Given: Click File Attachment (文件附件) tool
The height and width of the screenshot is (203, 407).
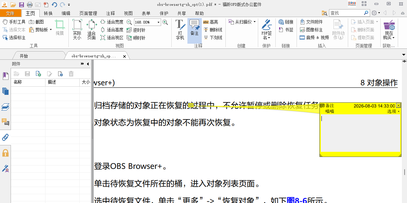Looking at the screenshot, I should 311,22.
